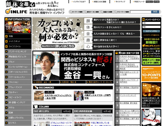
Task: Open ranking 1 社長対談 コンティフォース link
Action: point(129,59)
